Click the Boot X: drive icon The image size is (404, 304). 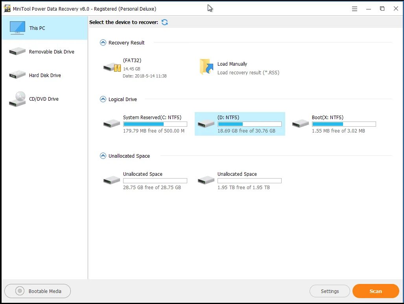[301, 123]
